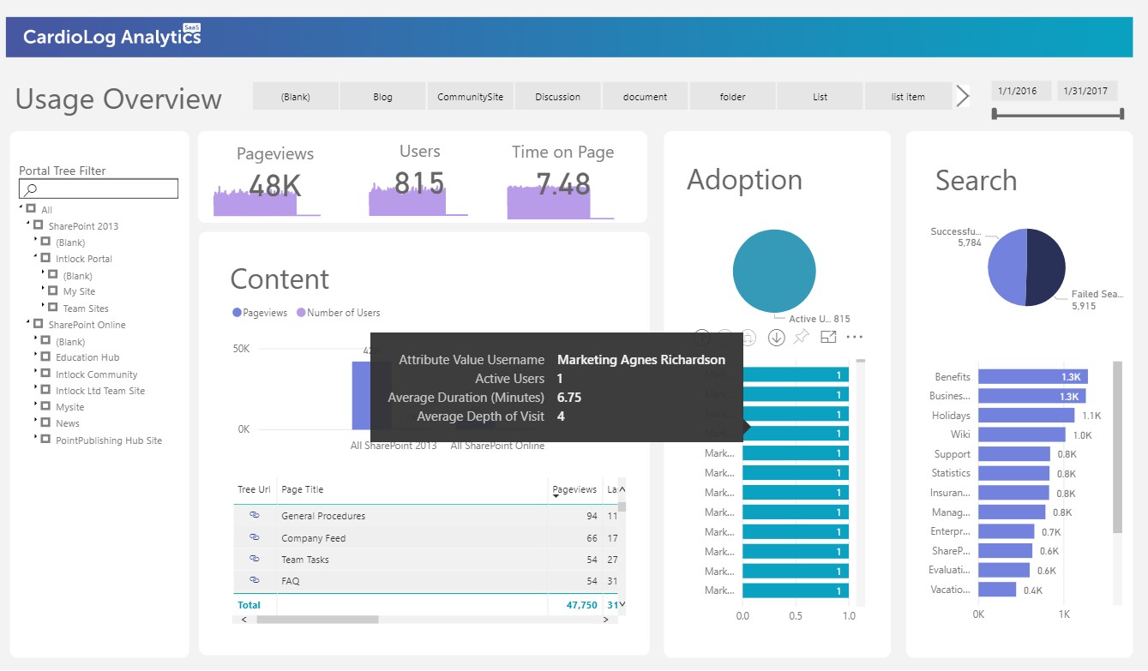1148x671 pixels.
Task: Filter by CommunitySite content type
Action: pyautogui.click(x=471, y=96)
